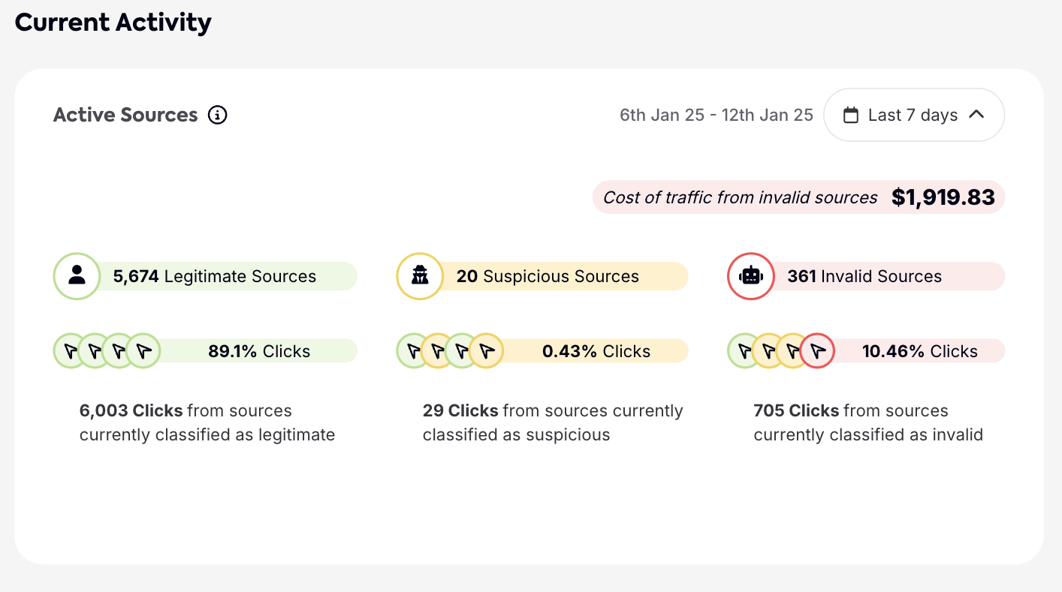Viewport: 1062px width, 592px height.
Task: Click the cost of invalid traffic $1,919.83 badge
Action: [798, 197]
